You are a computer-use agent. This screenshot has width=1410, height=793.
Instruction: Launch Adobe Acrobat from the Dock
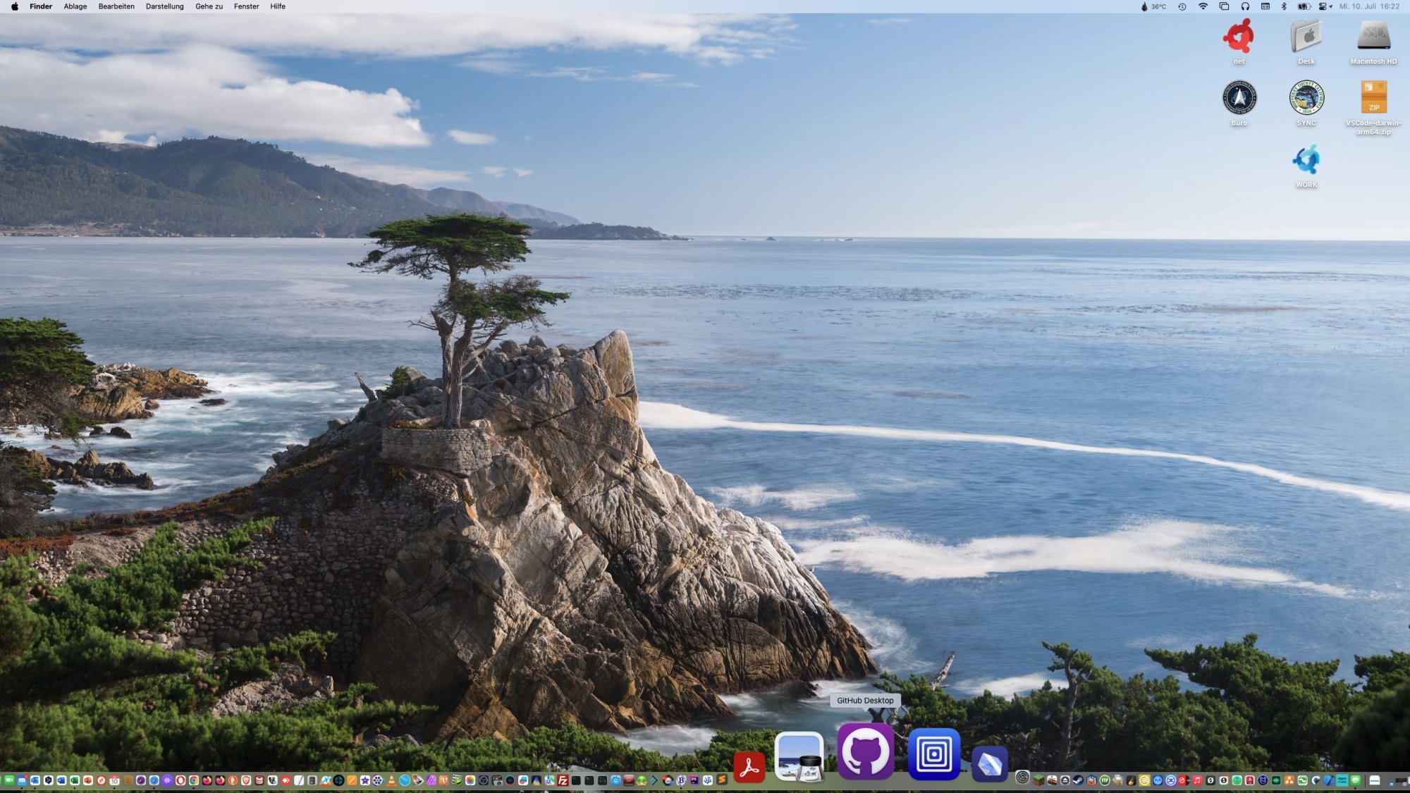[749, 767]
